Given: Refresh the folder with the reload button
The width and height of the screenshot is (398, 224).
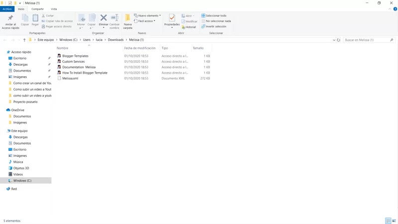Looking at the screenshot, I should (339, 40).
